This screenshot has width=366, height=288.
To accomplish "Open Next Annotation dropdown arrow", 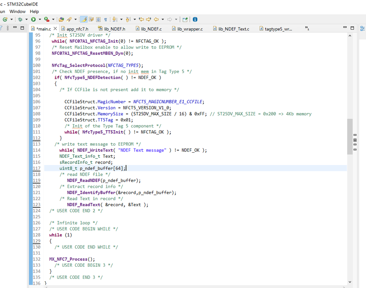I will (x=121, y=19).
